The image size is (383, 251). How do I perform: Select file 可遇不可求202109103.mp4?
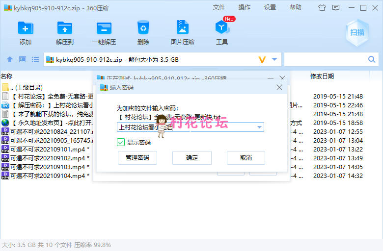pyautogui.click(x=46, y=167)
